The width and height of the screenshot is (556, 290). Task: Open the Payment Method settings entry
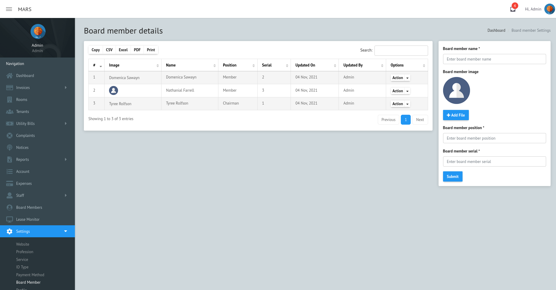point(30,275)
